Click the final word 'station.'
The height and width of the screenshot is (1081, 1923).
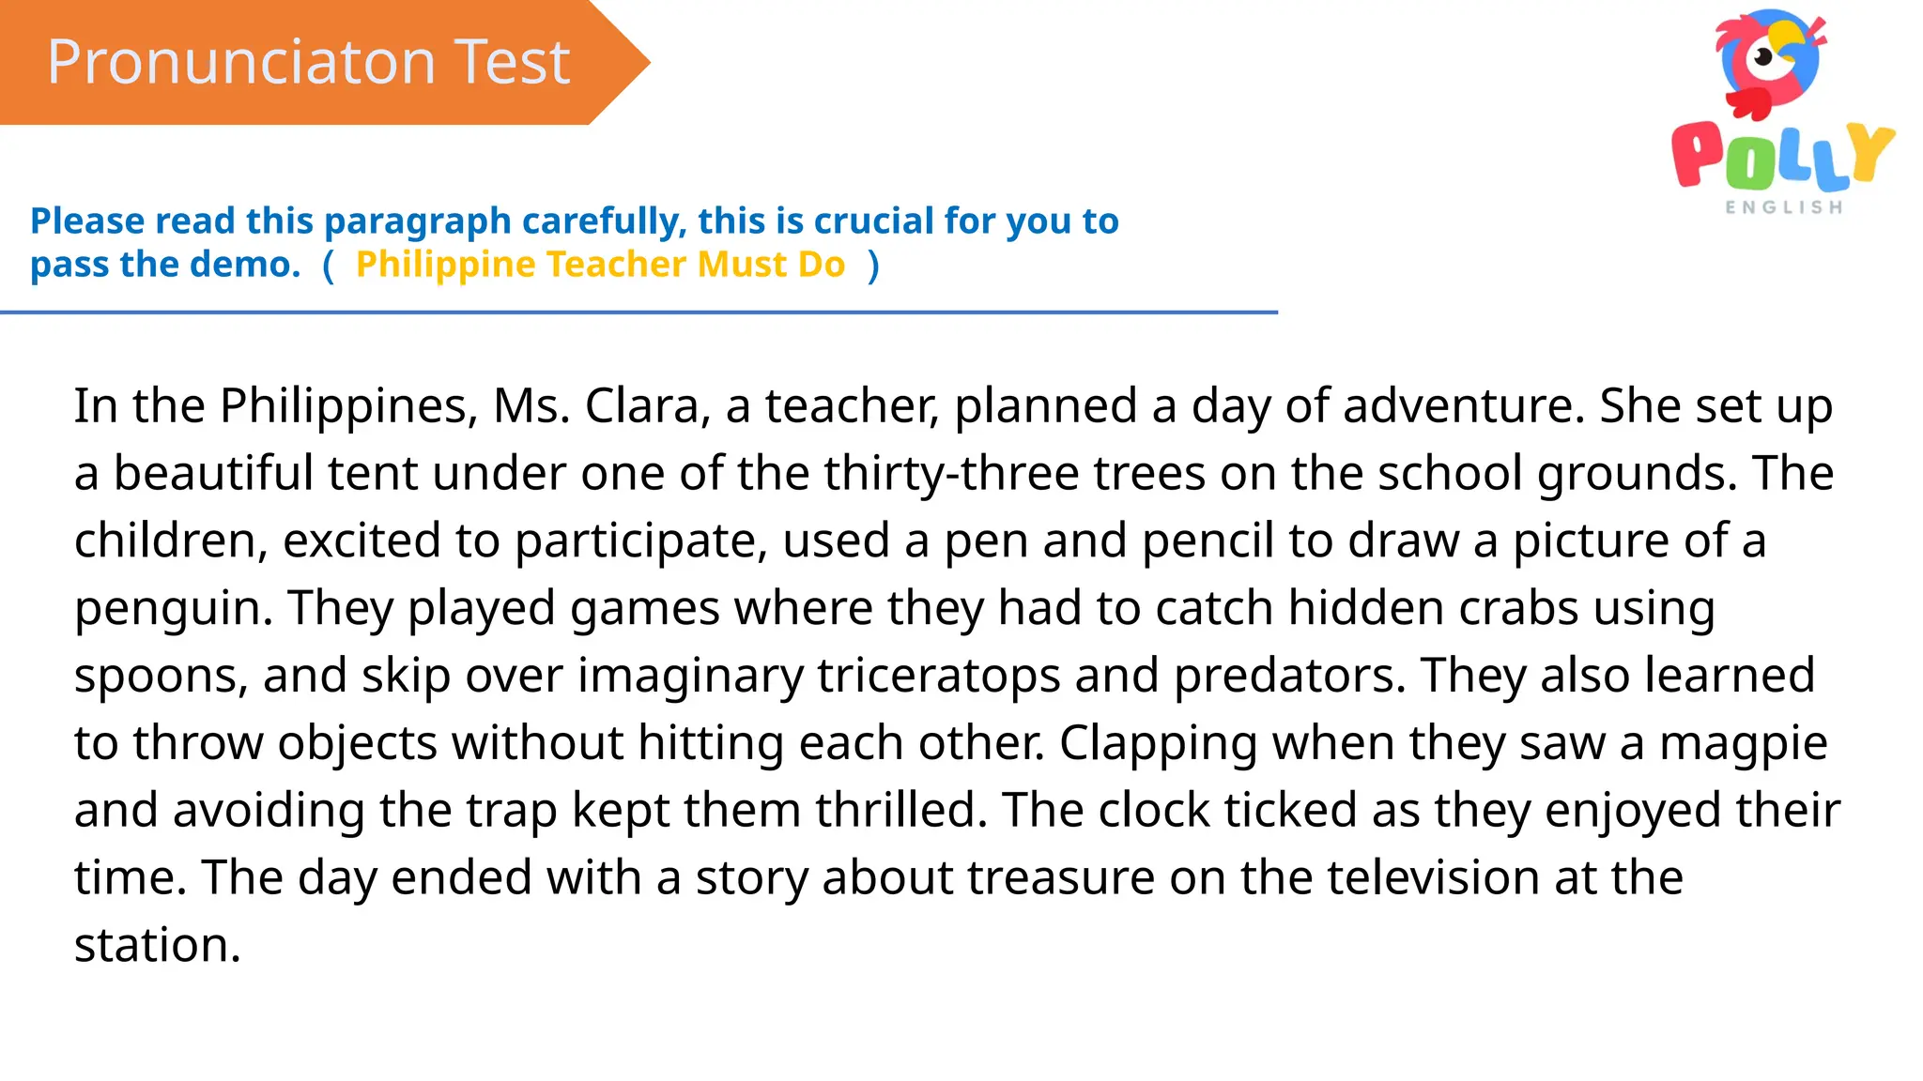pyautogui.click(x=158, y=945)
